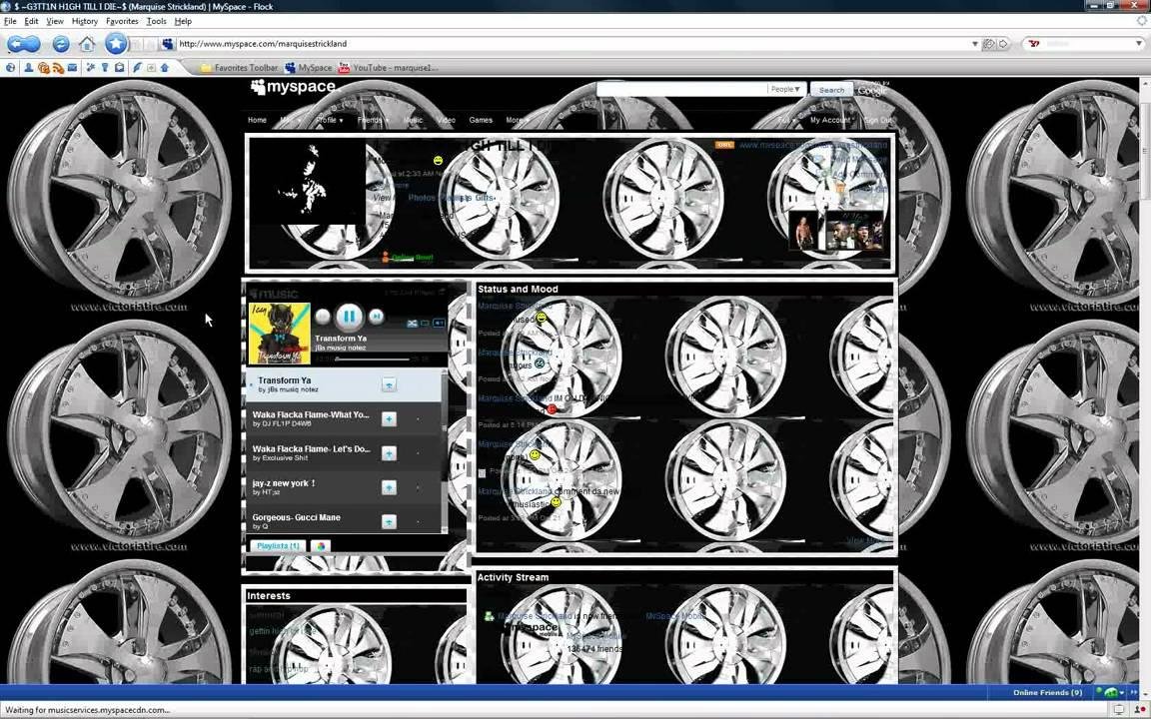
Task: Toggle shuffle in the music player
Action: click(x=412, y=323)
